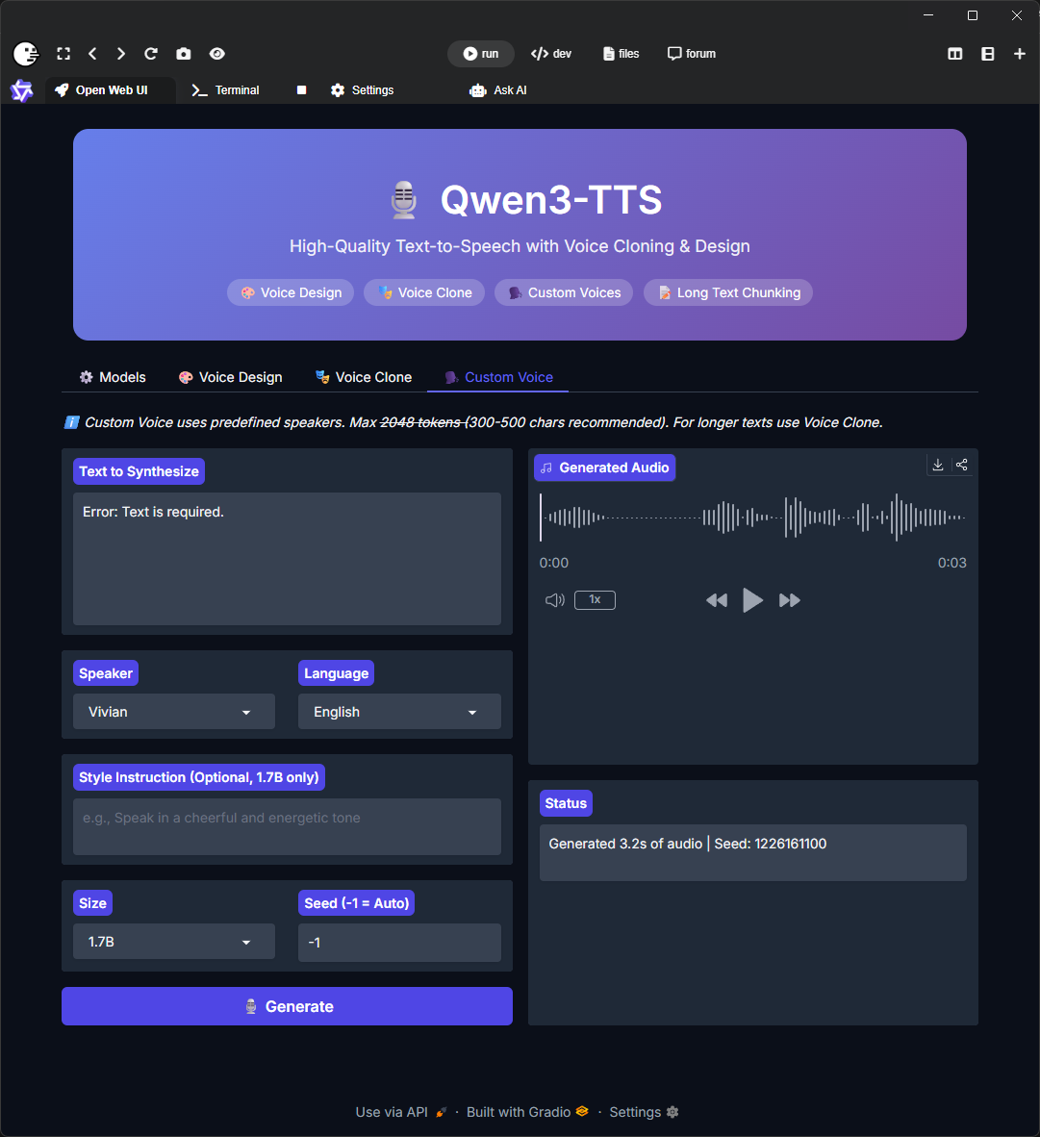Stop the app with square icon
Image resolution: width=1040 pixels, height=1137 pixels.
tap(302, 89)
